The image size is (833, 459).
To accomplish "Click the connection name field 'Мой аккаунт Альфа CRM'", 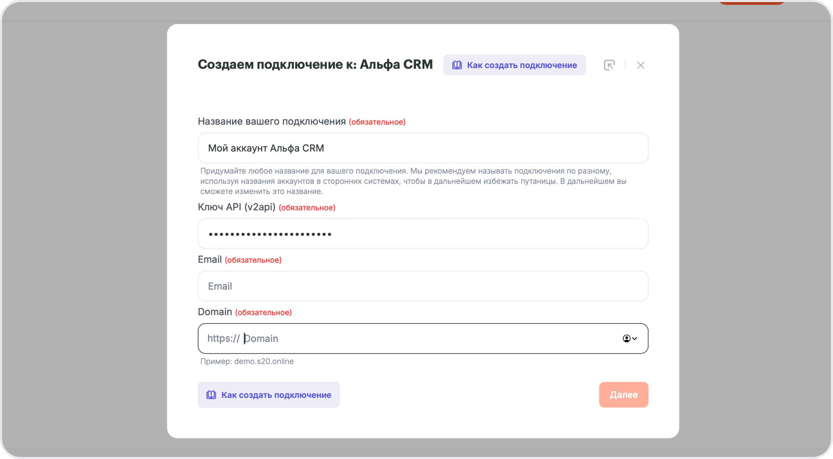I will [x=423, y=148].
